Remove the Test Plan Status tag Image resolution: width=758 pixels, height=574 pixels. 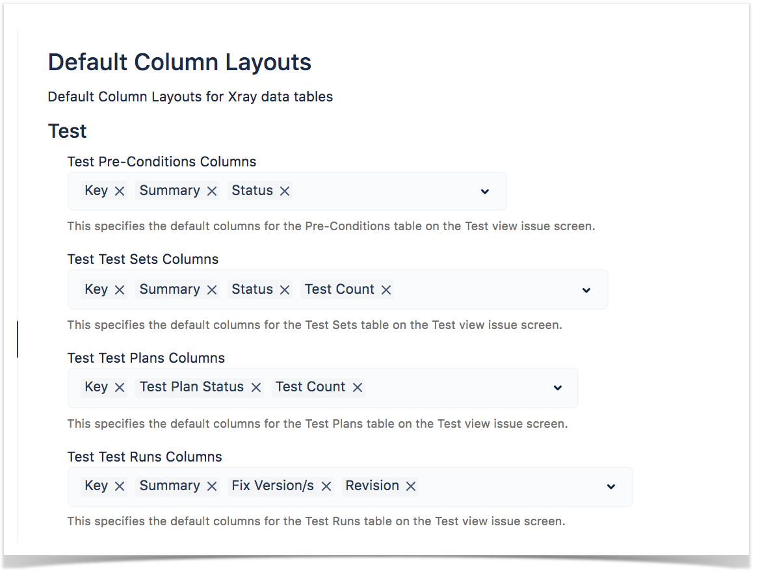[256, 387]
